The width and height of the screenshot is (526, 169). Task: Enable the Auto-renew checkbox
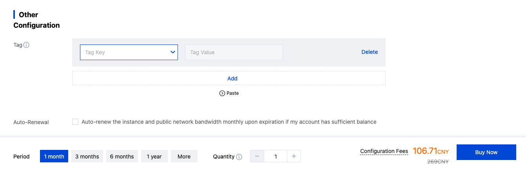75,122
